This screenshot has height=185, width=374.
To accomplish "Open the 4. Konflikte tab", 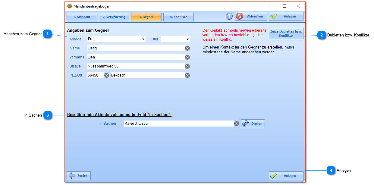I will pyautogui.click(x=178, y=17).
